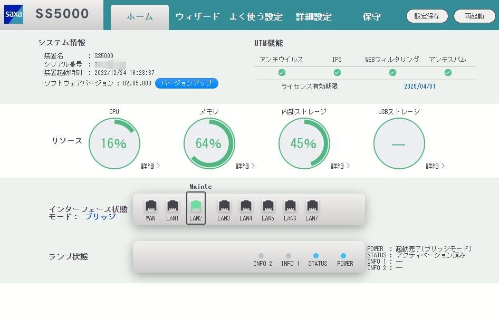Click the WAN port icon
499x327 pixels.
point(151,206)
